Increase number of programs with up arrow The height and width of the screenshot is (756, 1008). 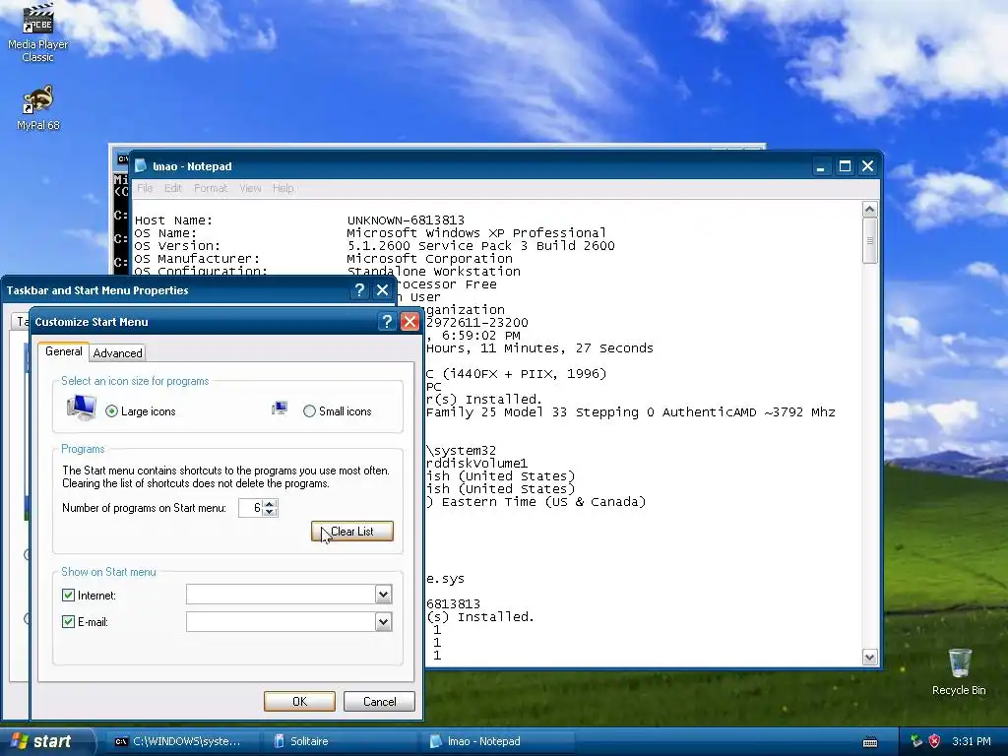click(270, 503)
